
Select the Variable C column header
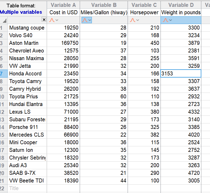pos(144,5)
